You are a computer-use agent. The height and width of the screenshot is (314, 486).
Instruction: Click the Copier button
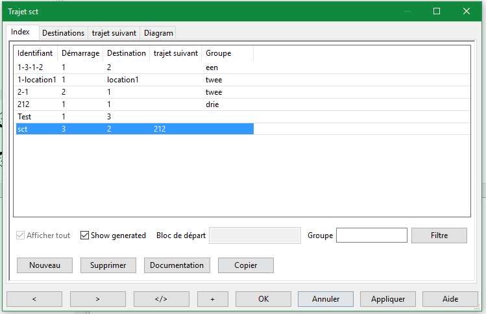(245, 265)
